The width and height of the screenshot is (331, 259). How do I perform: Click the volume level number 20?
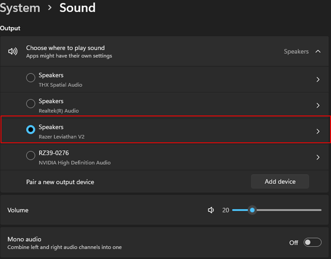click(x=226, y=210)
